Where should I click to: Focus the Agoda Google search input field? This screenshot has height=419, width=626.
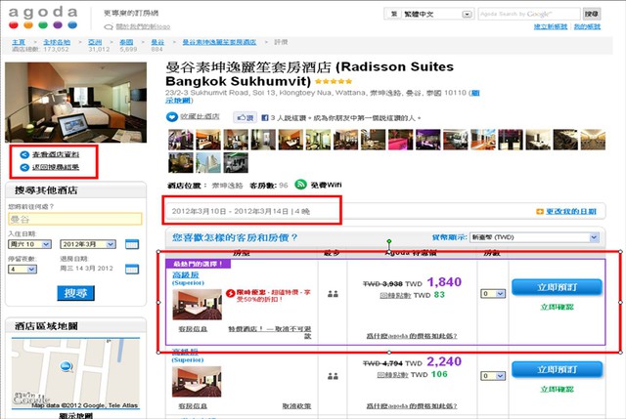click(x=529, y=14)
